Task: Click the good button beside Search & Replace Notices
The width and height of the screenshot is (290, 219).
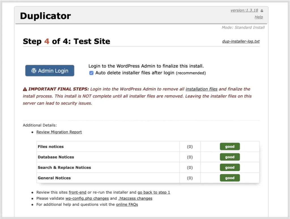Action: pos(230,167)
